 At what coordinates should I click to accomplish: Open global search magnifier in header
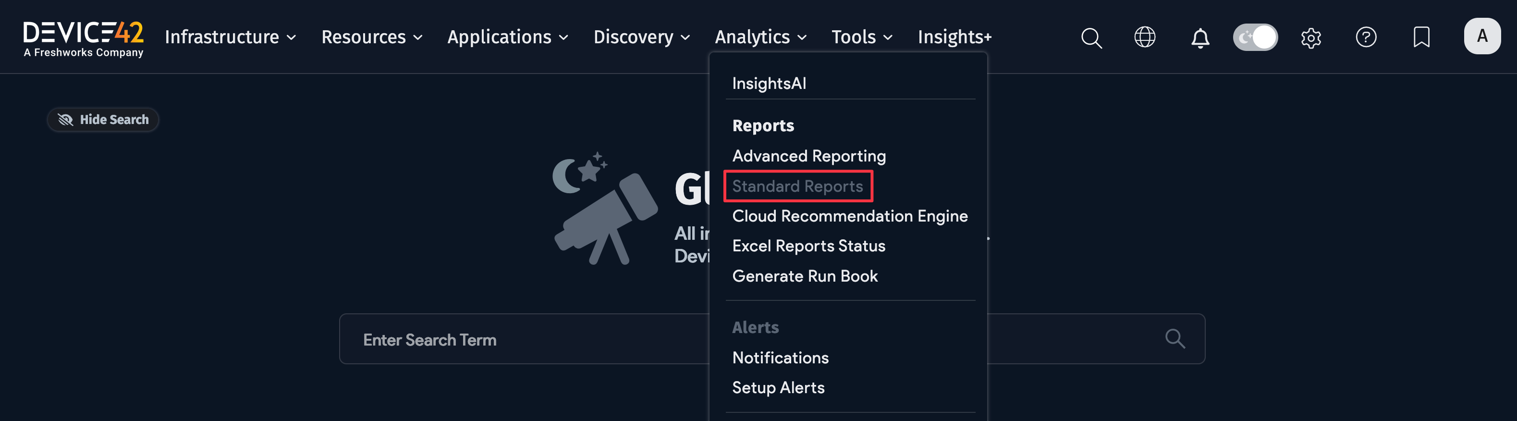tap(1090, 37)
